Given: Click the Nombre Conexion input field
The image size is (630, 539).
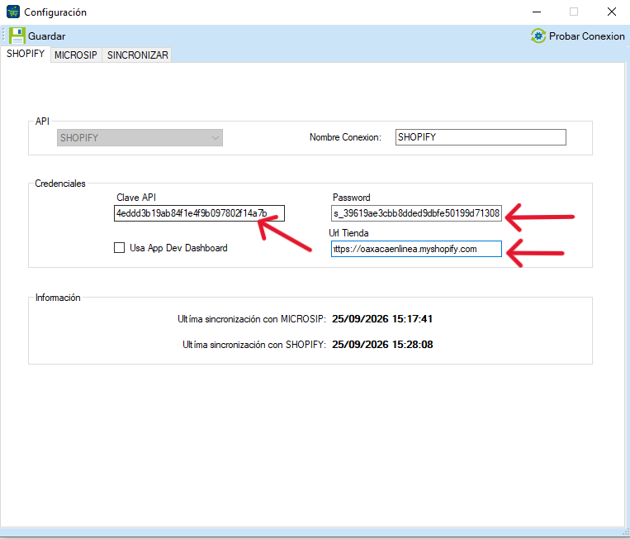Looking at the screenshot, I should [481, 137].
